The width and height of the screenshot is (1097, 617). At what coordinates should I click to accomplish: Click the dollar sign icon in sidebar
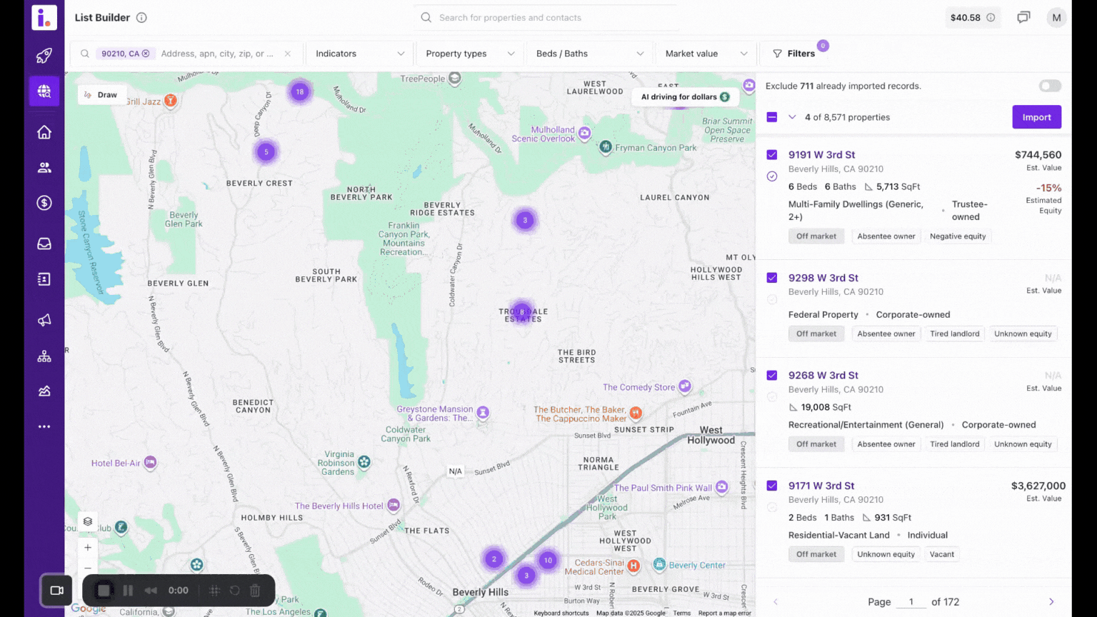point(44,203)
